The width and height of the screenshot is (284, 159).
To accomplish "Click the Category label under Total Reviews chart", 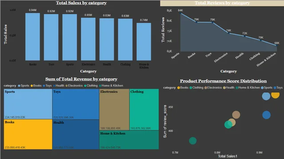I will pyautogui.click(x=229, y=71).
